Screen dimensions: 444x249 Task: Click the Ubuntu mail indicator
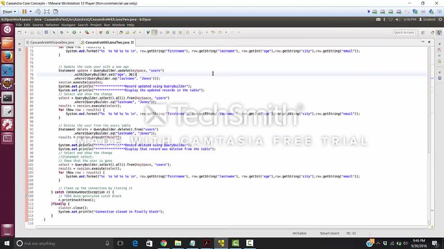tap(378, 20)
